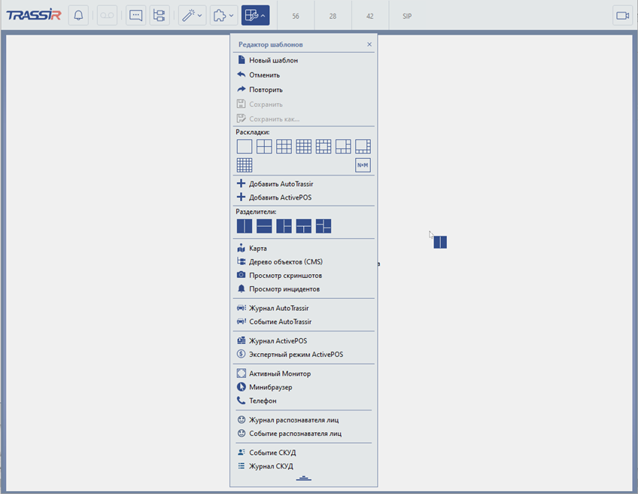Select the 3x3 grid layout
This screenshot has width=638, height=494.
(x=284, y=147)
